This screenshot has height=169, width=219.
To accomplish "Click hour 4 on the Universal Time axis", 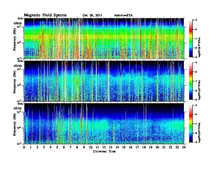I will pyautogui.click(x=51, y=147).
